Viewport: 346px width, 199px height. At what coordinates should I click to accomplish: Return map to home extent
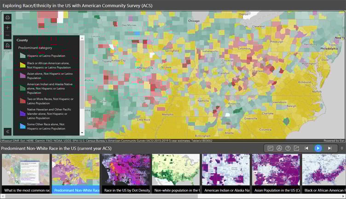pyautogui.click(x=7, y=45)
